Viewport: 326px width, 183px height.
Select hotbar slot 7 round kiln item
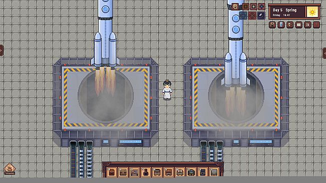tap(180, 172)
